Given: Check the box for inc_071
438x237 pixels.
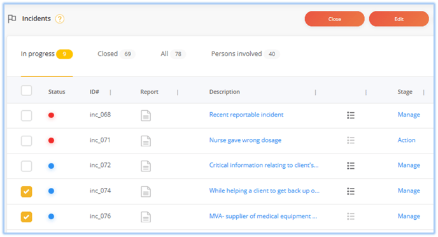Looking at the screenshot, I should (27, 141).
